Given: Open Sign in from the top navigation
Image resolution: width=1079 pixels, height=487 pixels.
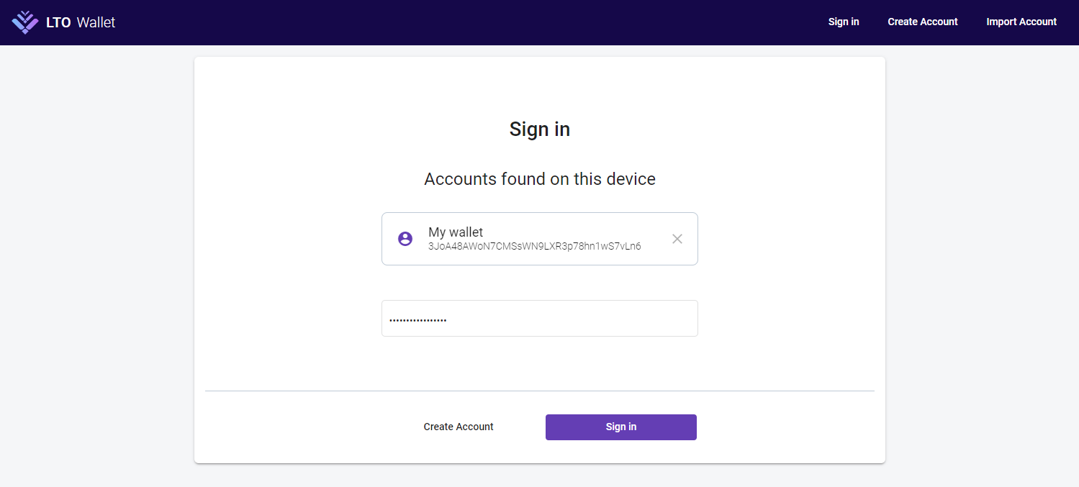Looking at the screenshot, I should (x=844, y=22).
